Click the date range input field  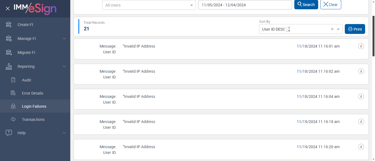click(245, 5)
